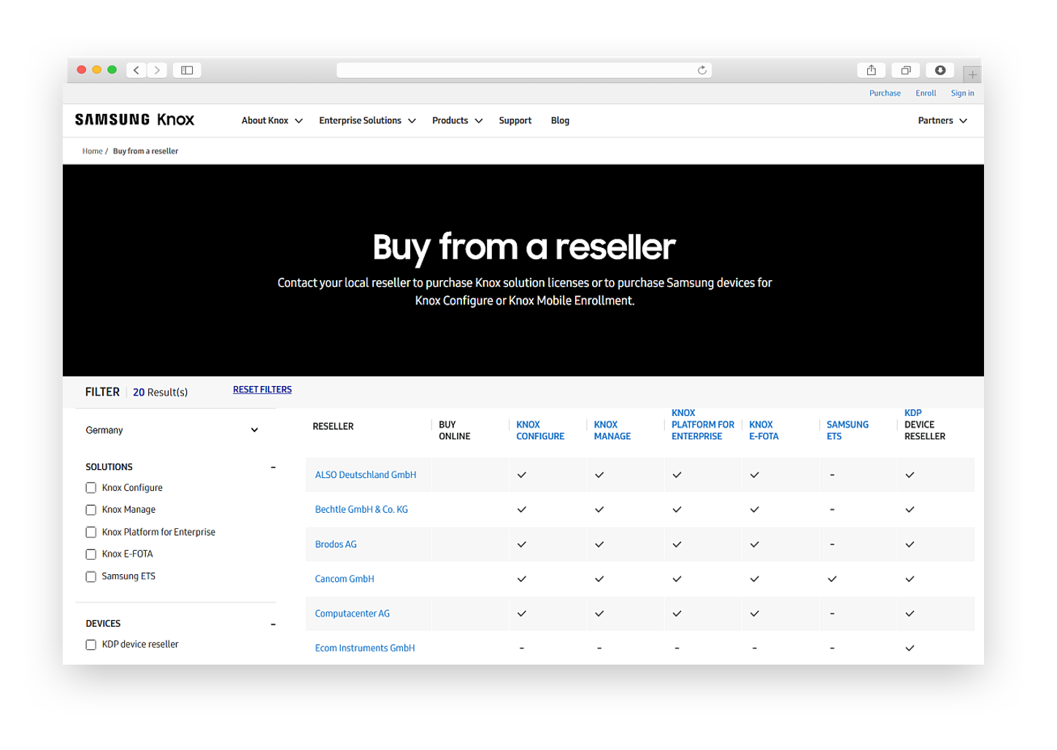Image resolution: width=1057 pixels, height=750 pixels.
Task: Click the Reset Filters link
Action: click(x=262, y=390)
